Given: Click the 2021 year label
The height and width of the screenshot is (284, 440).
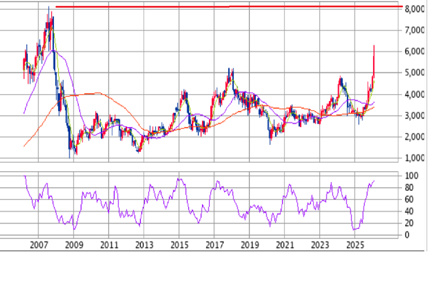Looking at the screenshot, I should point(284,245).
